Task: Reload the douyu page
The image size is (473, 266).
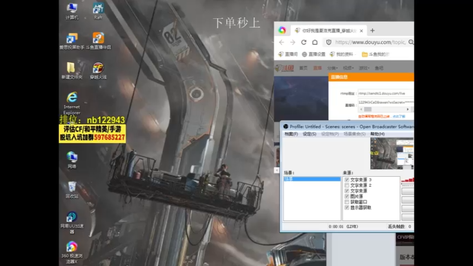Action: click(x=304, y=42)
